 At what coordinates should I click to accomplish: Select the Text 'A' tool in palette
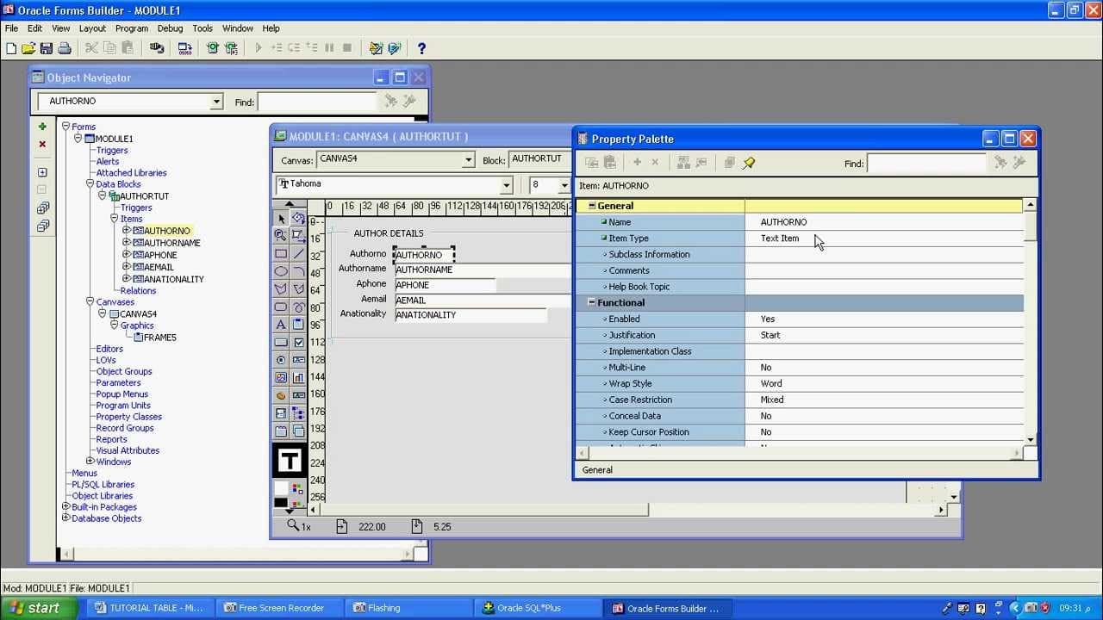click(281, 325)
